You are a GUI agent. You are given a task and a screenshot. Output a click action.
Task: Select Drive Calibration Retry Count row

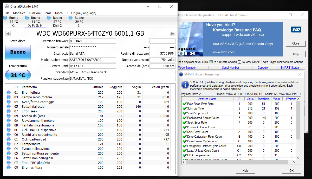pos(239,137)
